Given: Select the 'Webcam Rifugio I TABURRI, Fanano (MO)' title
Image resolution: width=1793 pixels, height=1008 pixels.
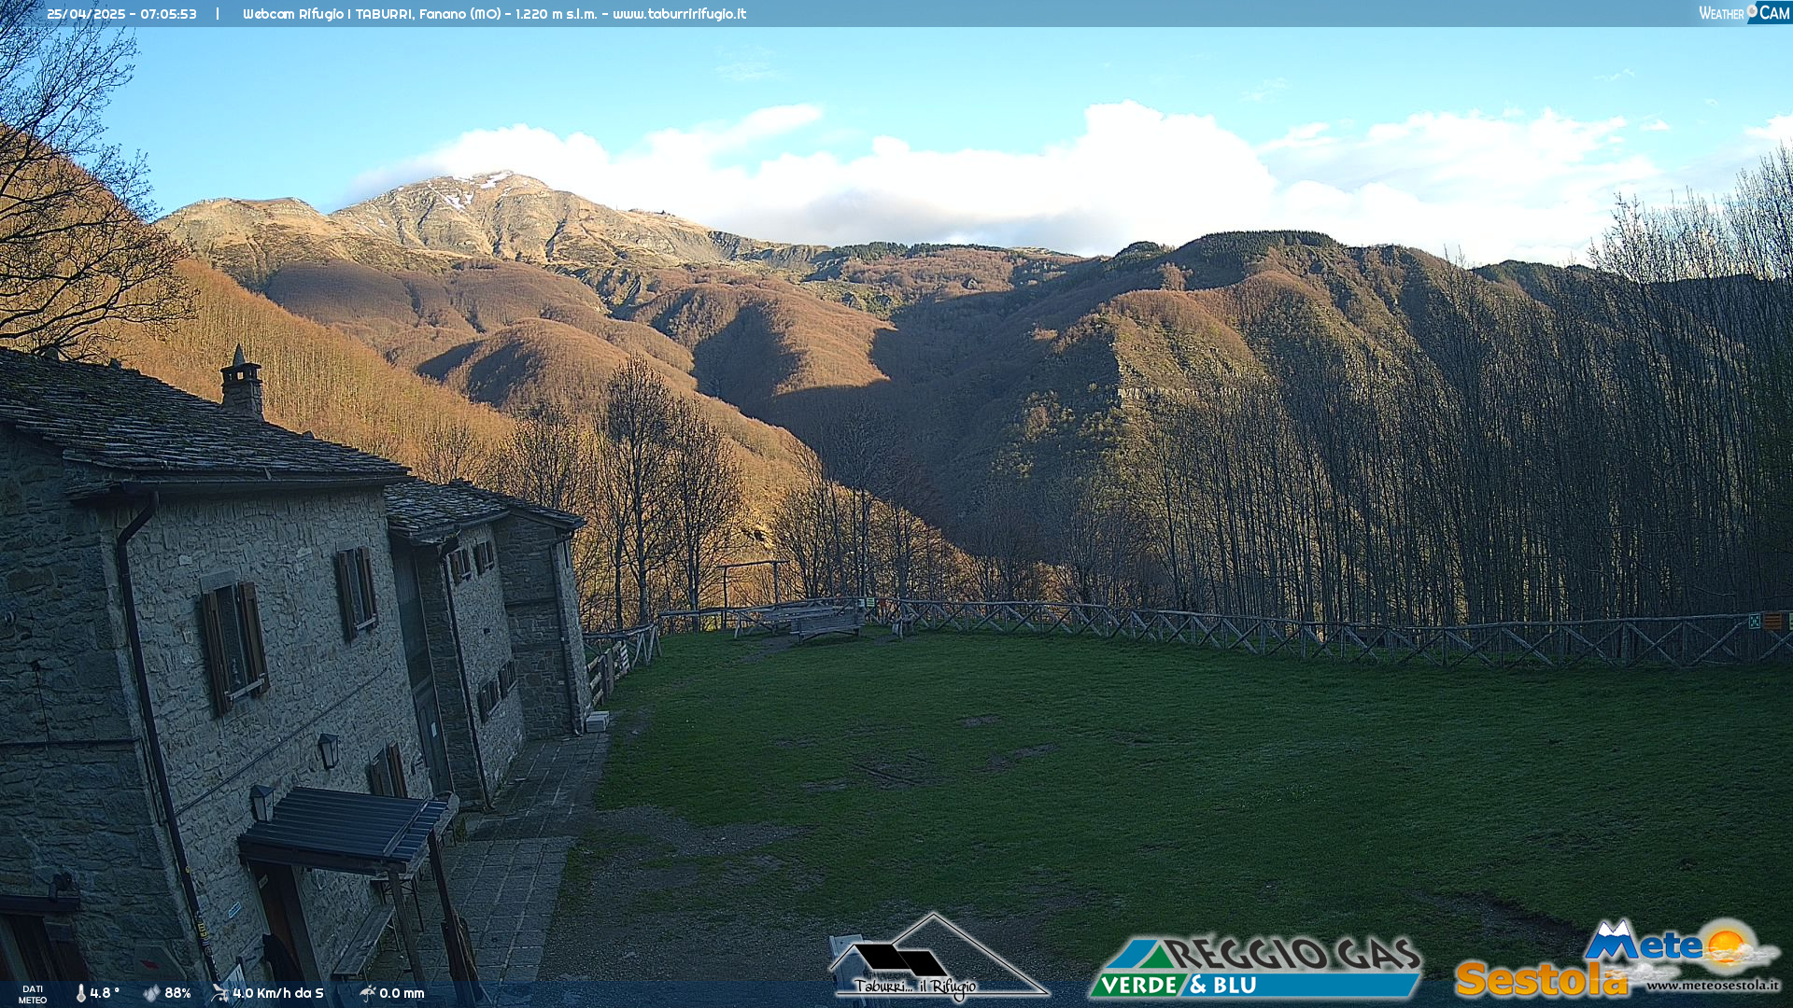Looking at the screenshot, I should (372, 14).
